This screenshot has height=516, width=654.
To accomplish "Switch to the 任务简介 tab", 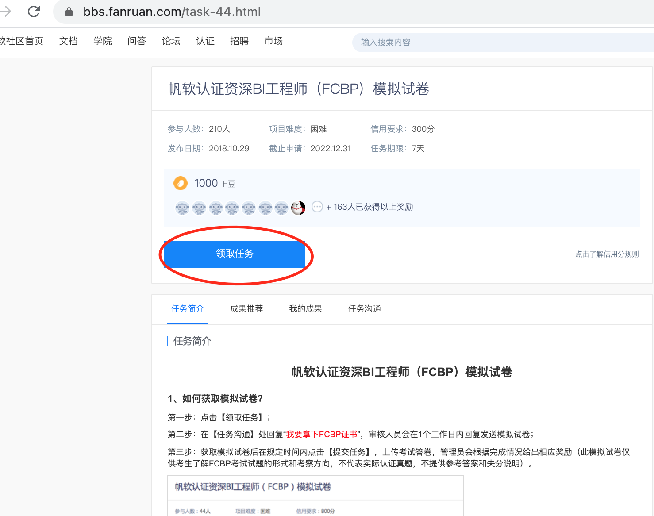I will 188,309.
